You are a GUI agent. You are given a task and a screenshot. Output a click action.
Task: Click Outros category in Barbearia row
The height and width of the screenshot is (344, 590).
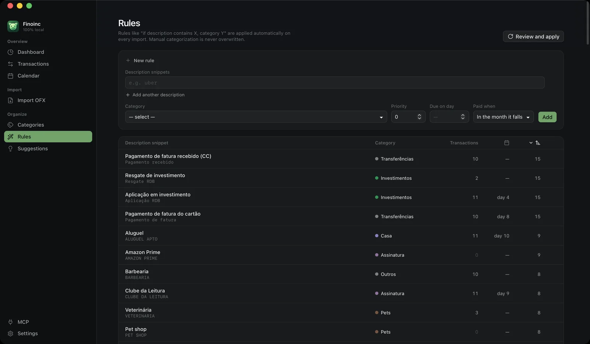(385, 274)
